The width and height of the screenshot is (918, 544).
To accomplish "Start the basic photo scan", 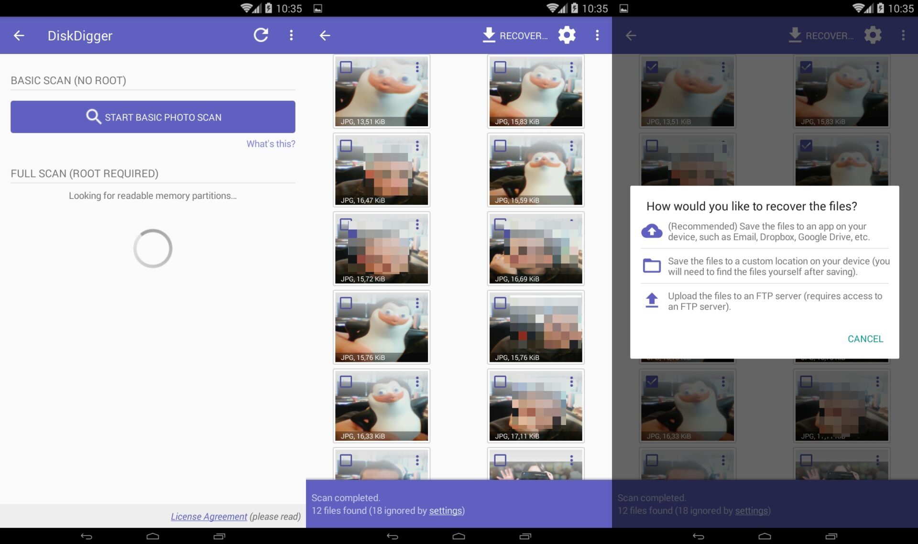I will [x=153, y=117].
